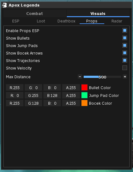Decrease Max Distance with minus button

coord(80,77)
